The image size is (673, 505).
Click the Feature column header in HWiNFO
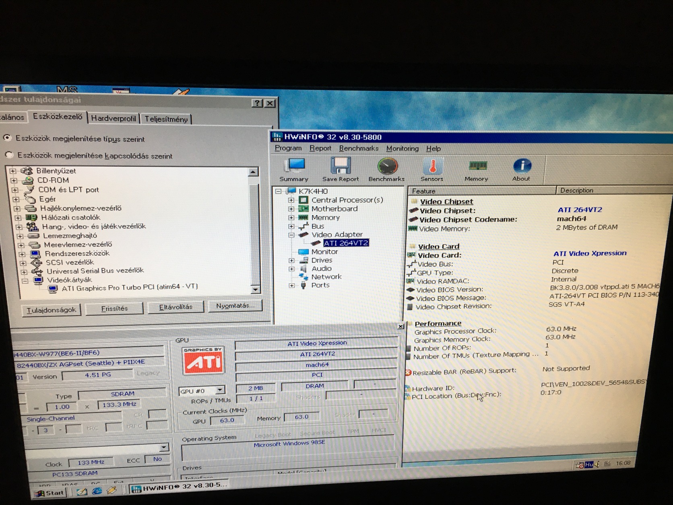482,191
